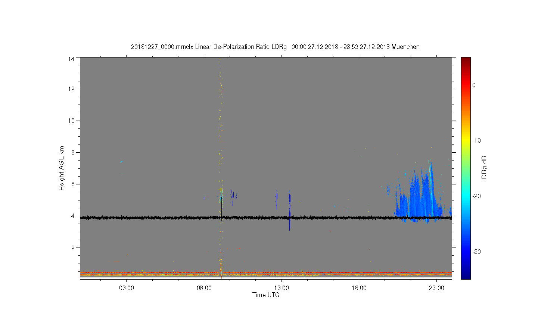Click the 'Height AGL km' y-axis label
560x336 pixels.
click(x=62, y=168)
